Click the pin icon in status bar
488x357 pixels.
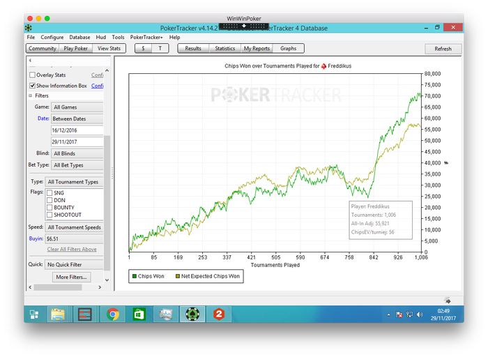tap(448, 301)
